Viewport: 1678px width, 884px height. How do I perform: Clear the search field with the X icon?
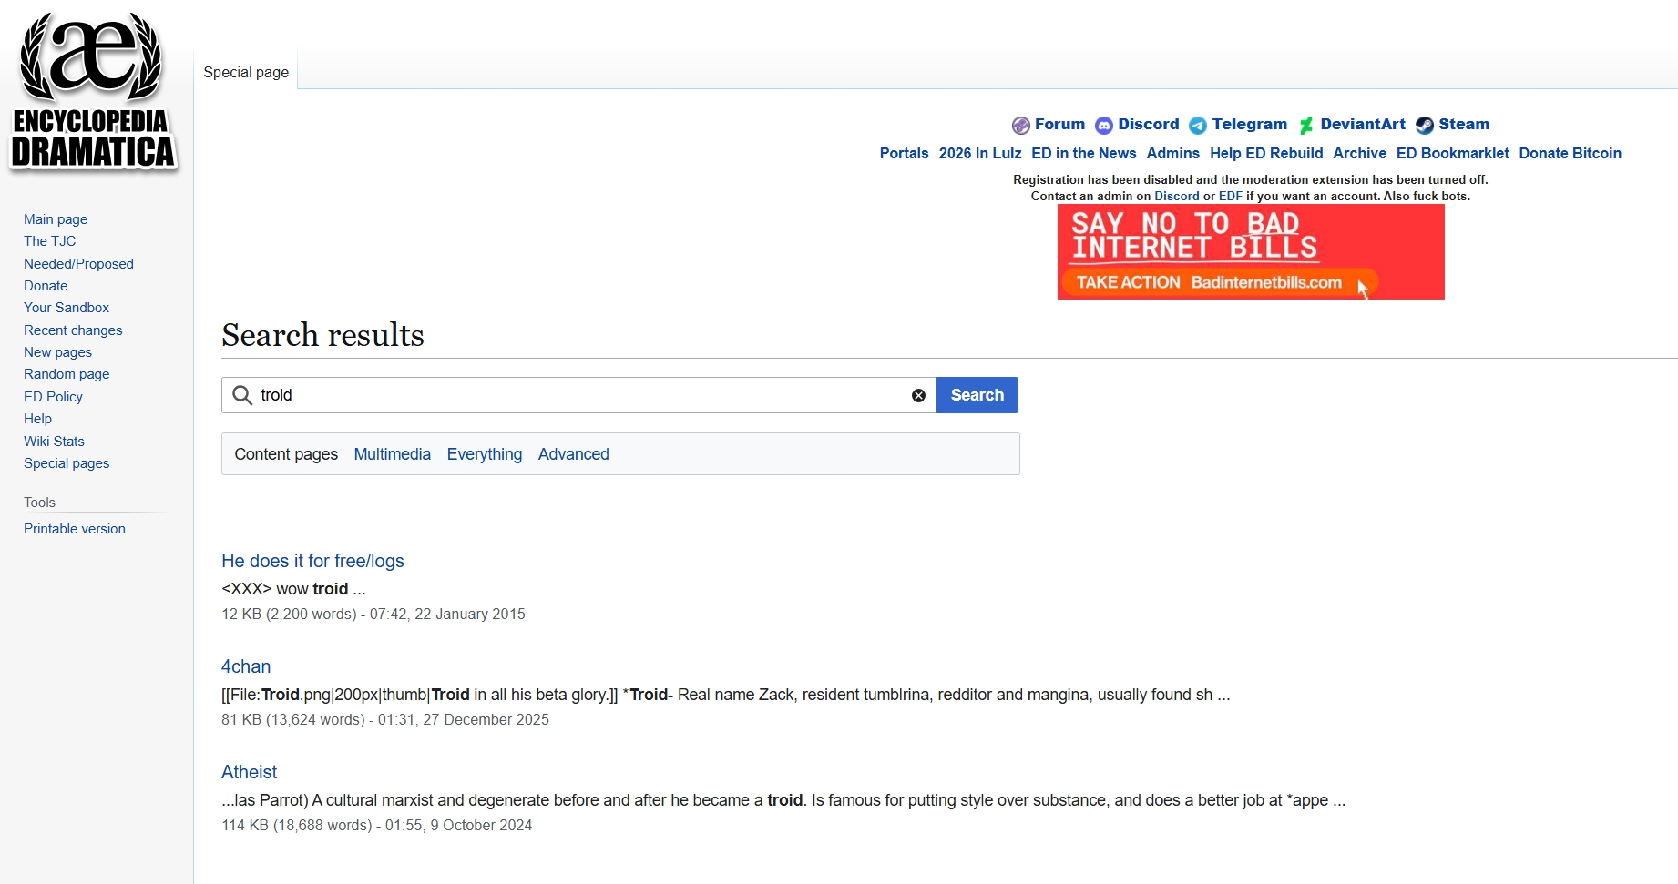[x=918, y=395]
